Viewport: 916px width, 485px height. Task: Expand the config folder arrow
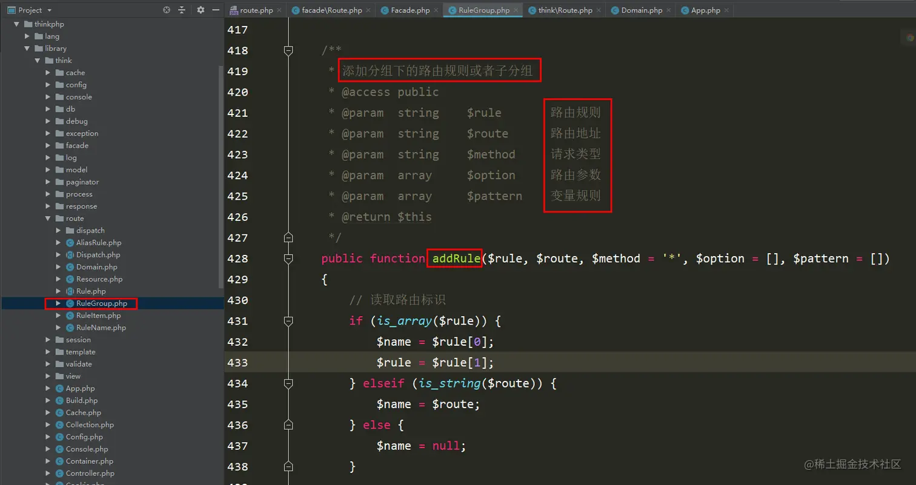pyautogui.click(x=48, y=85)
